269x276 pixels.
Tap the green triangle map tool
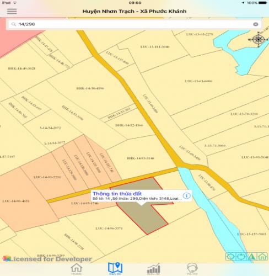point(252,257)
